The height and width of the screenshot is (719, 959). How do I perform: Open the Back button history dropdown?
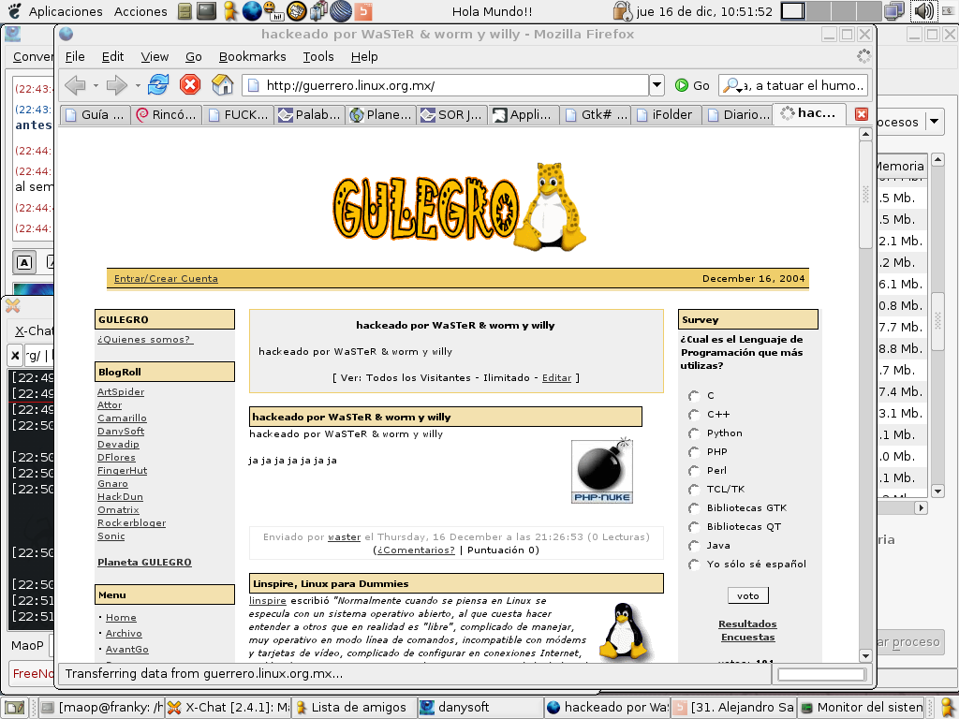tap(96, 85)
